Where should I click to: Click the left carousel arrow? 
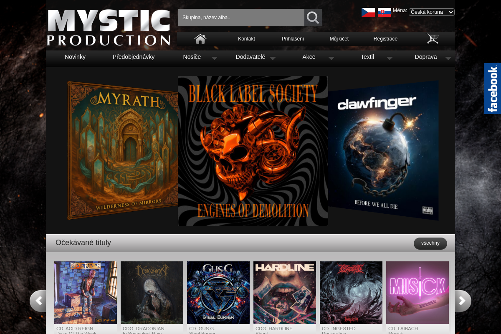(x=38, y=301)
